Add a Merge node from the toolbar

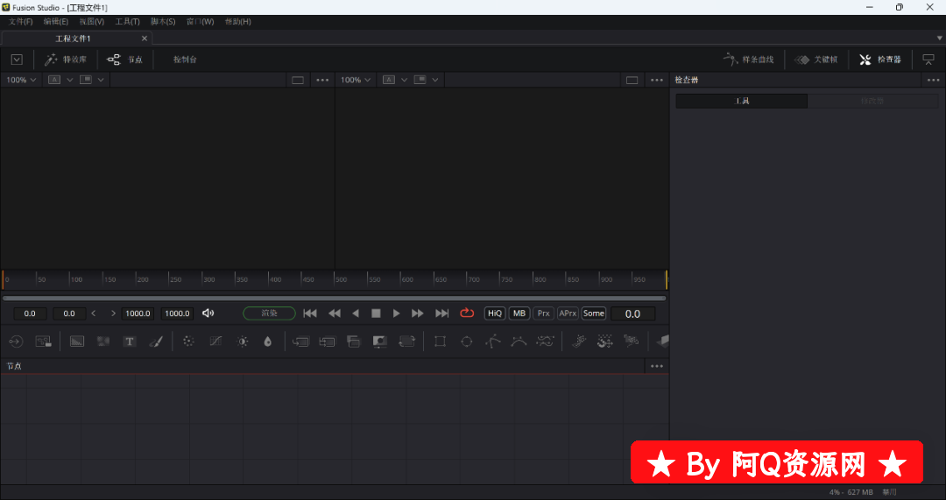[300, 342]
